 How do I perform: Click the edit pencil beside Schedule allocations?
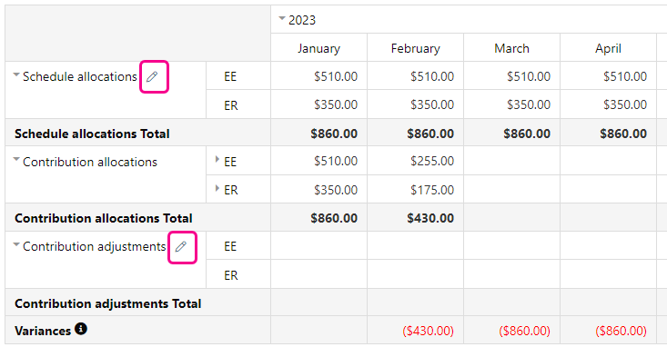tap(152, 76)
